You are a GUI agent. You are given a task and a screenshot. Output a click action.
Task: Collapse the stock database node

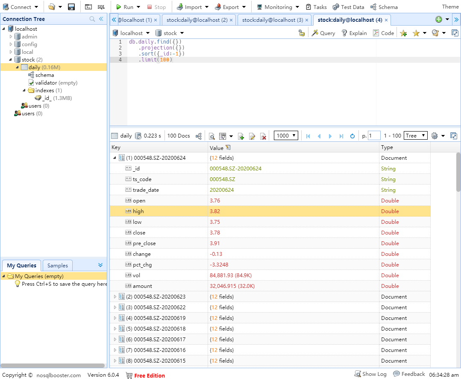(10, 59)
